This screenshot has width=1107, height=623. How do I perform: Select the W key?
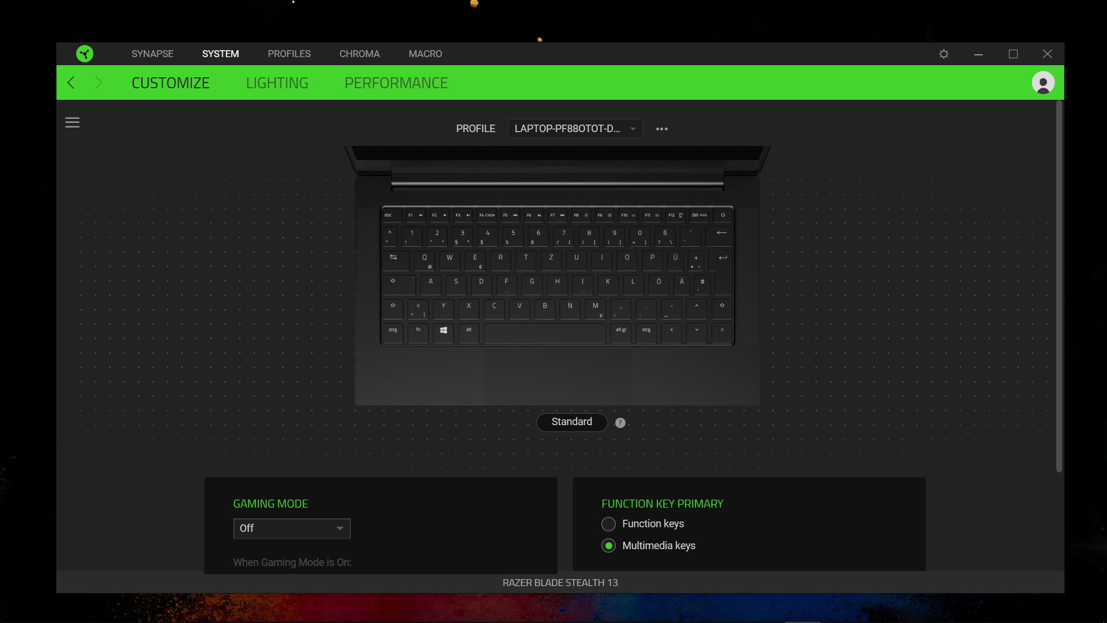click(x=450, y=261)
